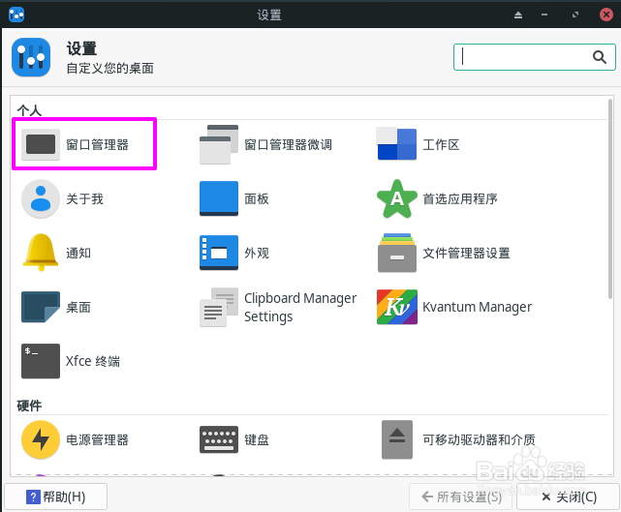Viewport: 621px width, 512px height.
Task: Open the 首选应用程序 green star icon
Action: point(397,198)
